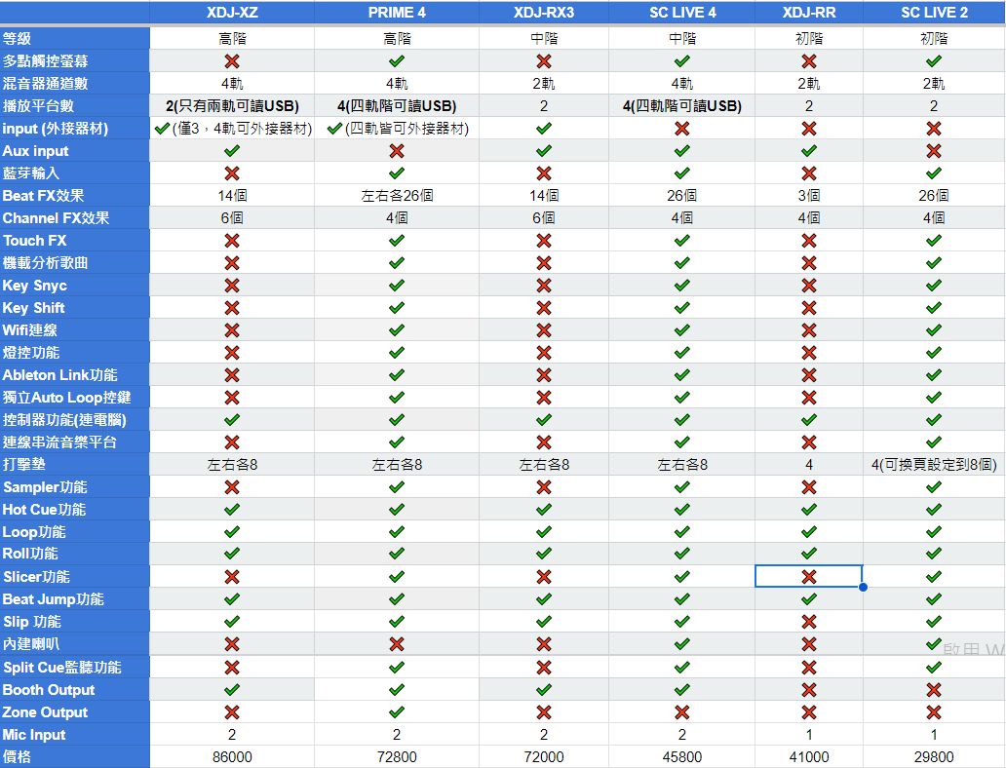
Task: Click the red cross for PRIME 4 內建喇叭
Action: point(397,643)
